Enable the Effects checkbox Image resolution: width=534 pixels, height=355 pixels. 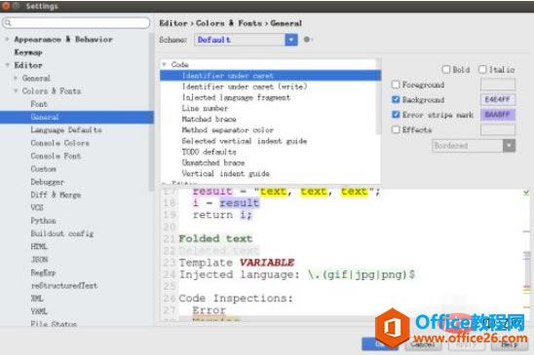[x=396, y=129]
